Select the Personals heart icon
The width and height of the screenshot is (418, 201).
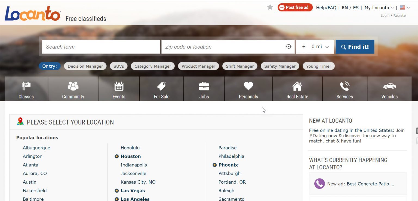tap(248, 86)
